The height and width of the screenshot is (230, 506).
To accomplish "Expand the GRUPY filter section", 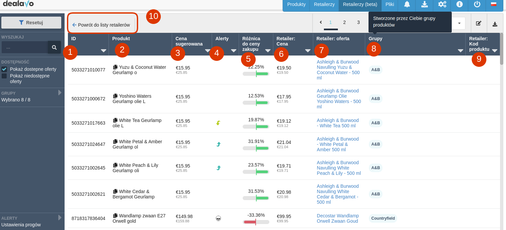I will [60, 93].
